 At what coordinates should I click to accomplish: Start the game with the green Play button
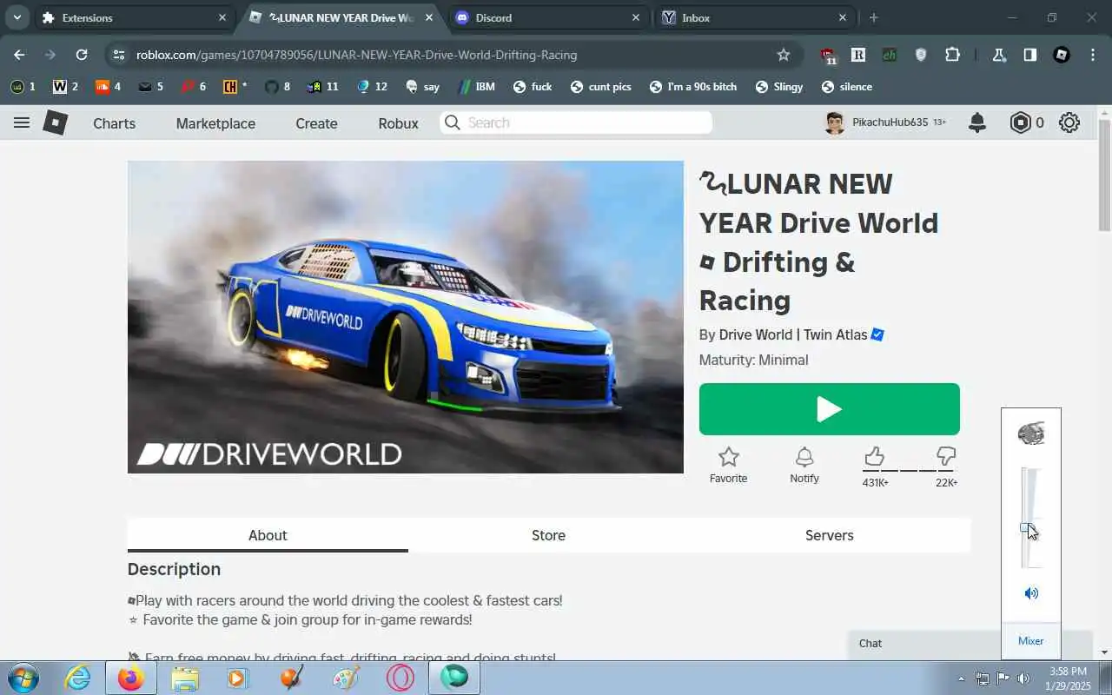pyautogui.click(x=830, y=409)
